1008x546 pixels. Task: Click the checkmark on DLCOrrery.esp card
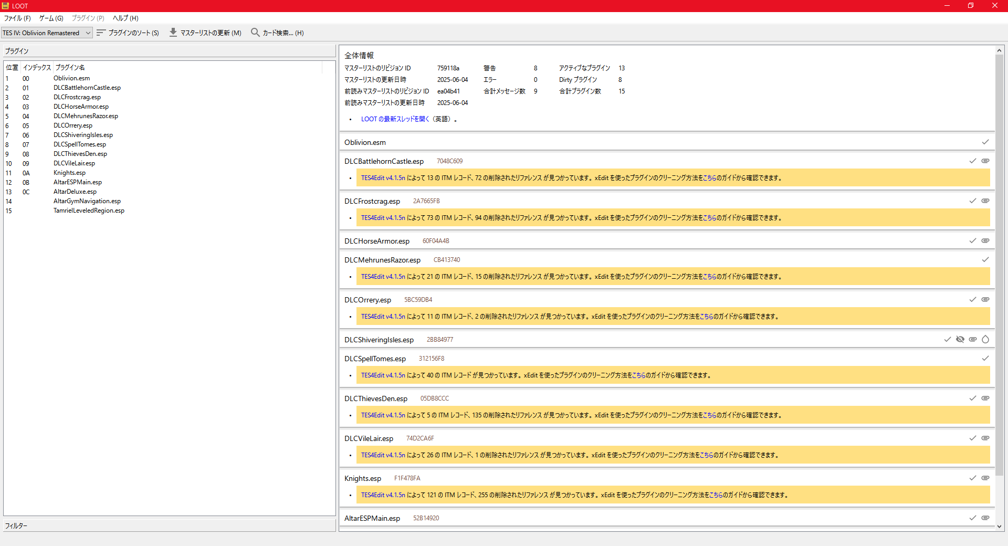point(973,300)
